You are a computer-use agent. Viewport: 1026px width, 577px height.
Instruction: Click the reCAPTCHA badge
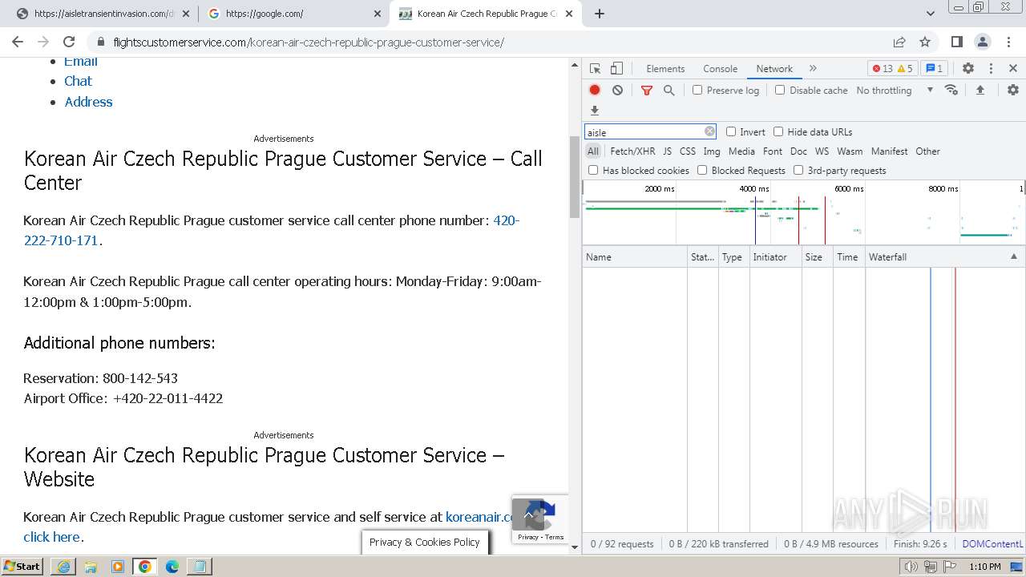540,519
